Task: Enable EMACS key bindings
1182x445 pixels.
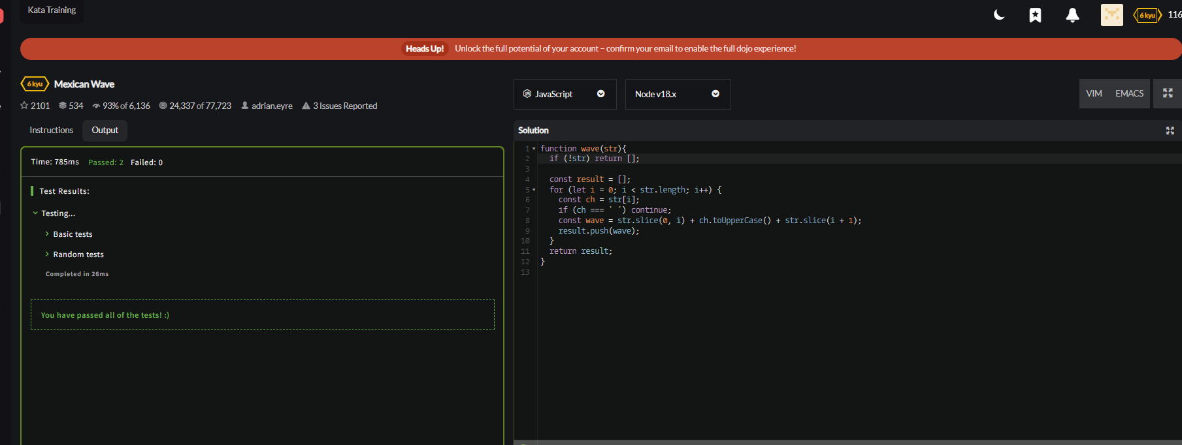Action: 1129,93
